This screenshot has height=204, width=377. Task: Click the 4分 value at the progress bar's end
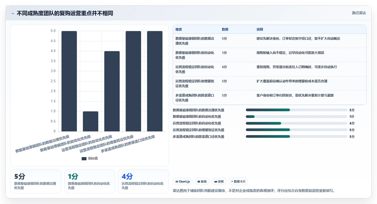point(352,123)
